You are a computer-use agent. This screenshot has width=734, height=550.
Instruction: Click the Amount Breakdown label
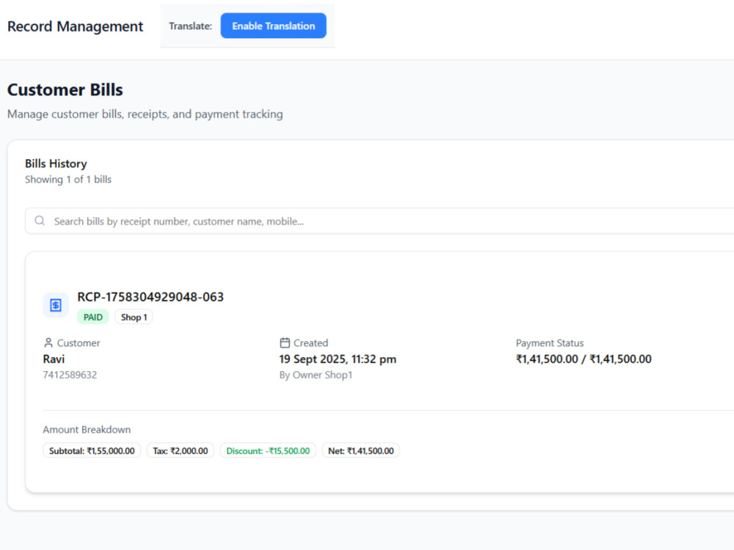point(87,429)
